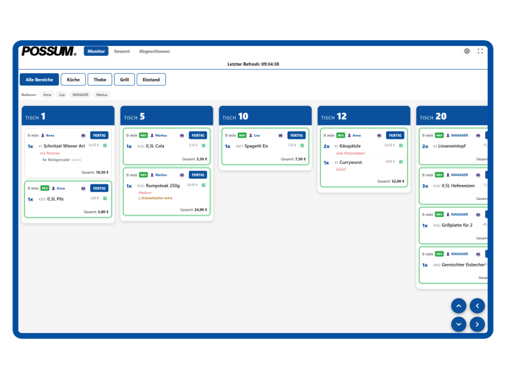Print the Schnitzel Wiener Art order
Screen dimensions: 506x379
point(84,135)
